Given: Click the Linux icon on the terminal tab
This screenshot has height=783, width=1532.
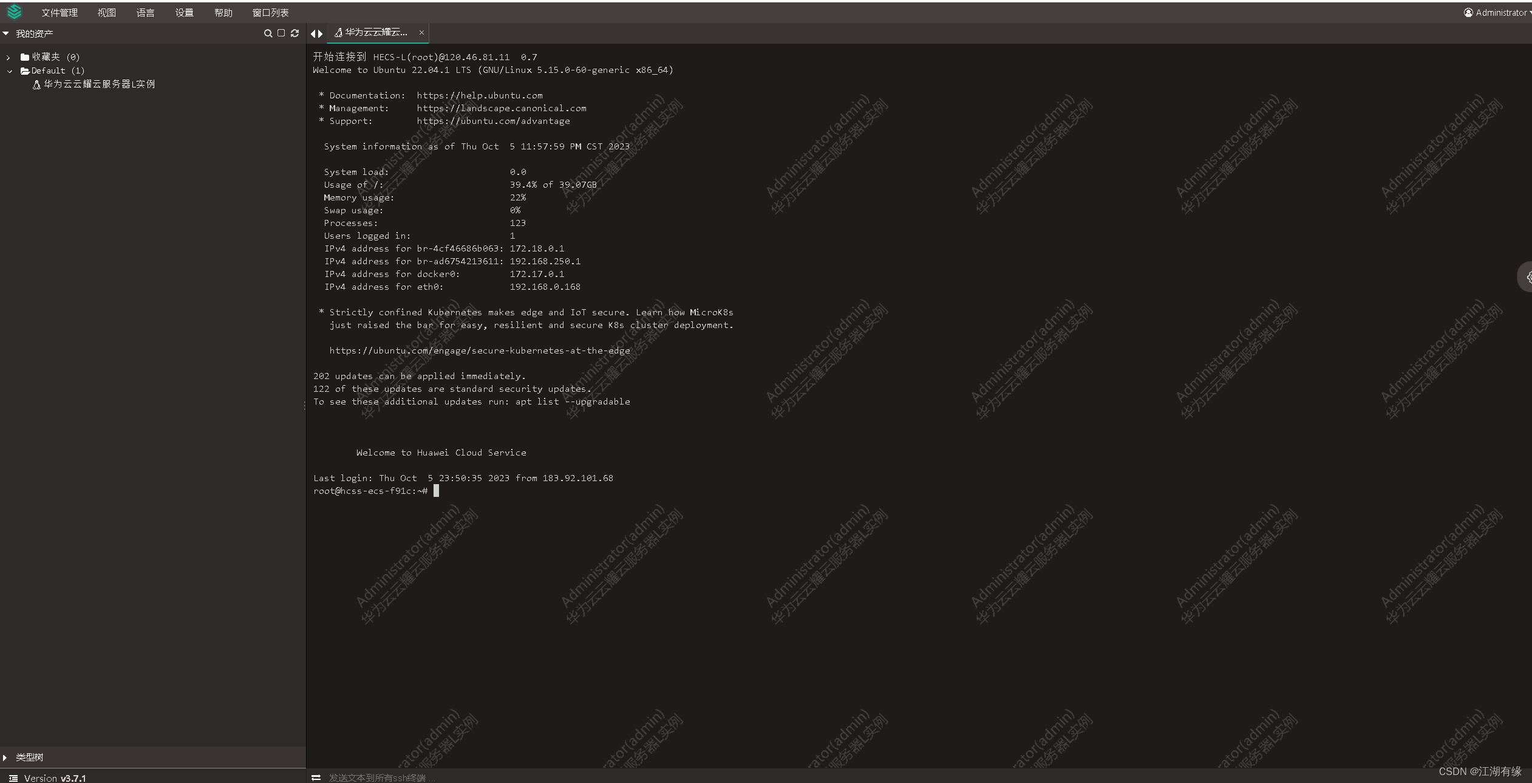Looking at the screenshot, I should [x=338, y=33].
